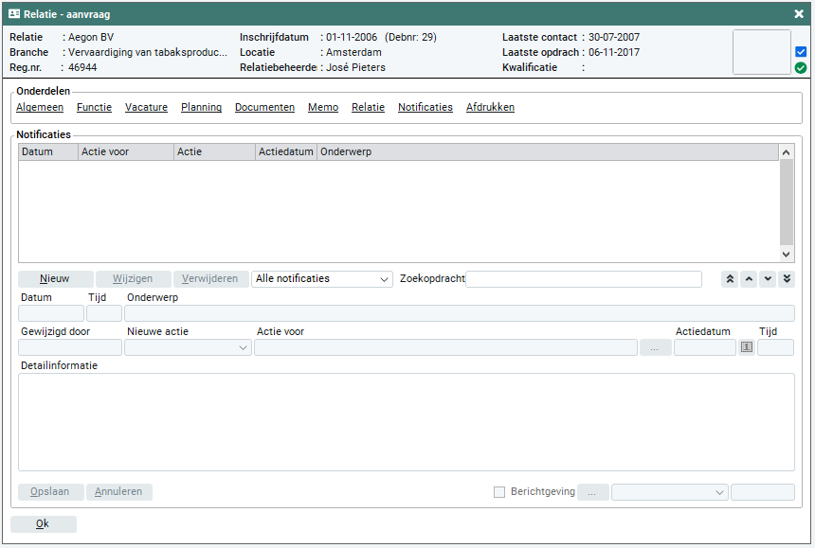
Task: Open the Nieuwe actie dropdown
Action: [188, 347]
